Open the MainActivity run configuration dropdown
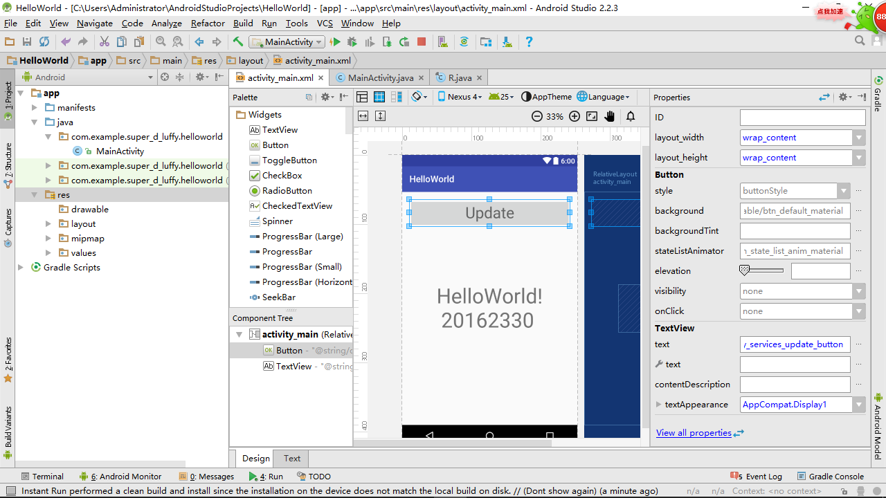 pyautogui.click(x=287, y=42)
